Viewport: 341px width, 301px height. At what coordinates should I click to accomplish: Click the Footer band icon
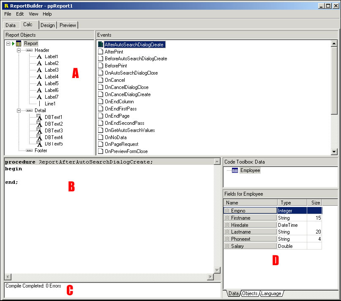pyautogui.click(x=29, y=150)
